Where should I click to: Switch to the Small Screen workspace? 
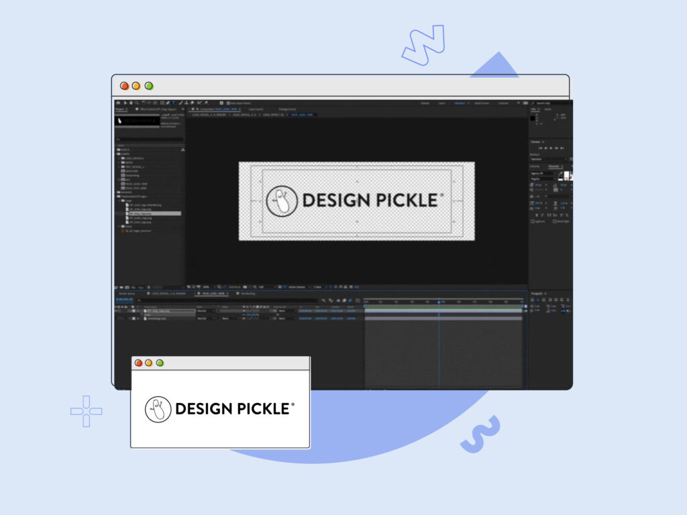482,103
